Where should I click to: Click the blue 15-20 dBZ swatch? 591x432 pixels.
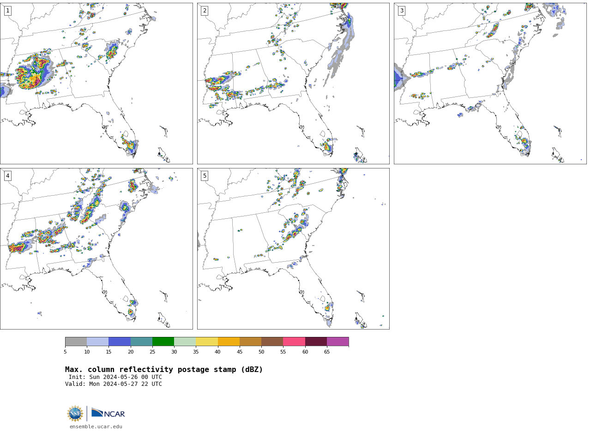tap(120, 342)
